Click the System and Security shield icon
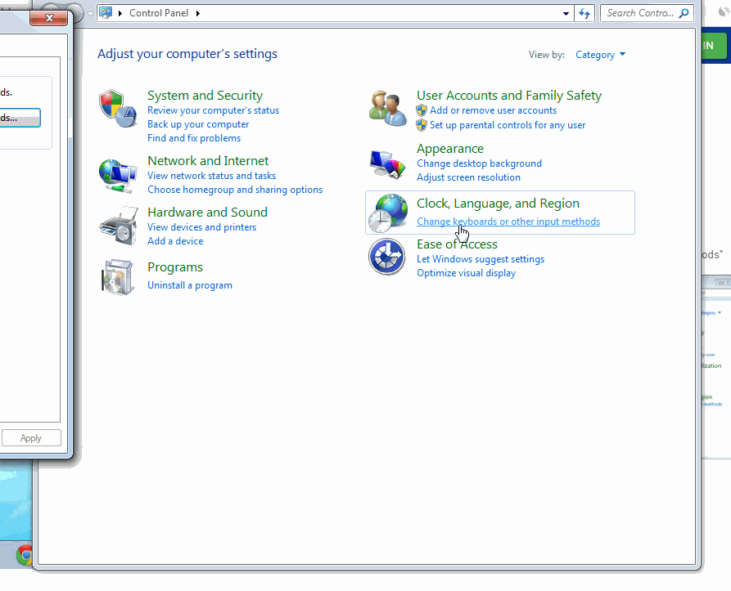This screenshot has width=731, height=591. (x=118, y=109)
